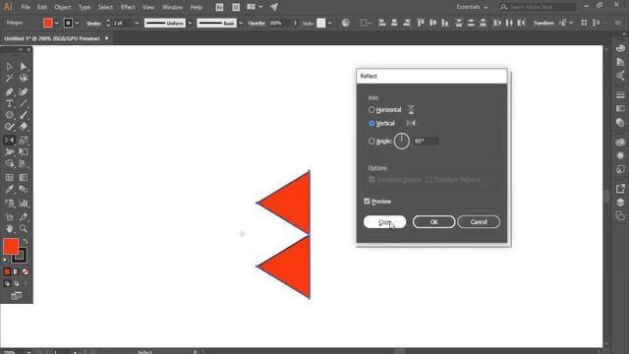This screenshot has width=629, height=354.
Task: Toggle the Preview checkbox
Action: click(367, 201)
